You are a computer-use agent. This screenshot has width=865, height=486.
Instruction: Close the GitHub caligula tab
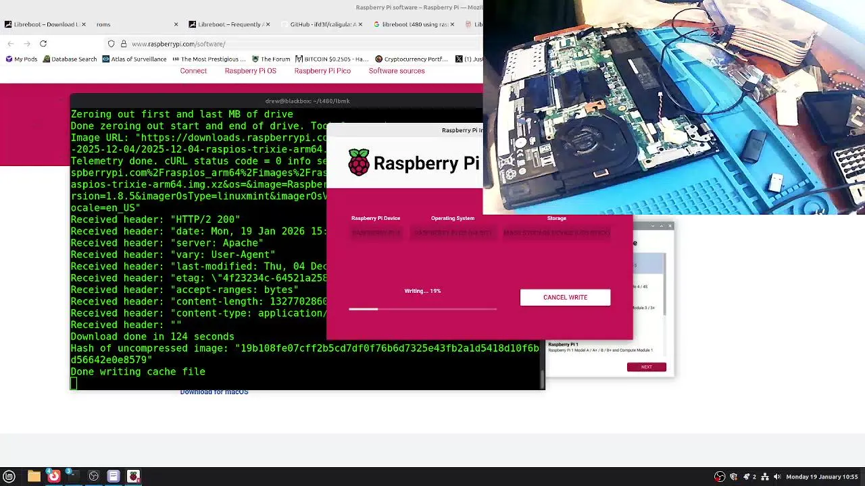359,24
